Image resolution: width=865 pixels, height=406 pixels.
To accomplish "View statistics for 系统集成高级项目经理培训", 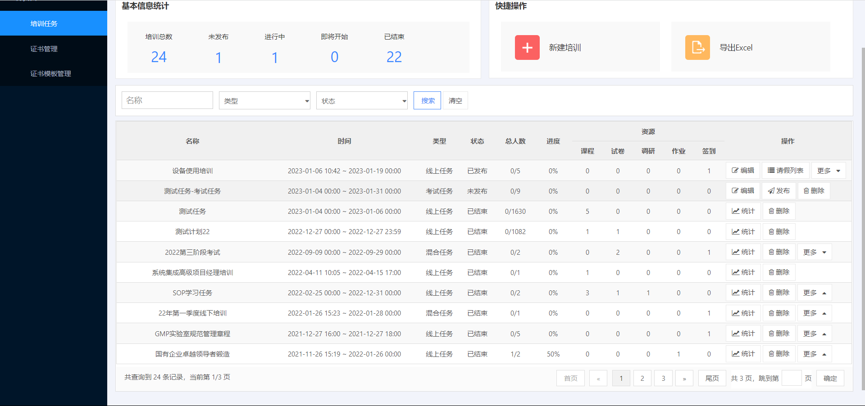I will click(x=743, y=272).
